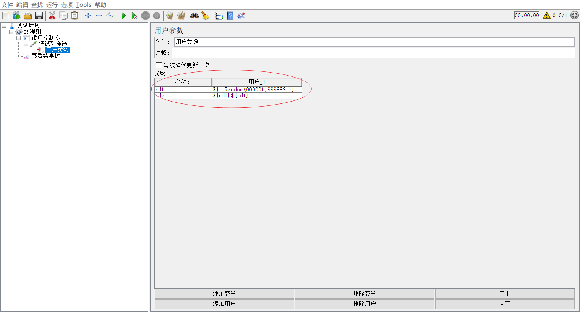
Task: Open the 运行 menu
Action: tap(52, 5)
